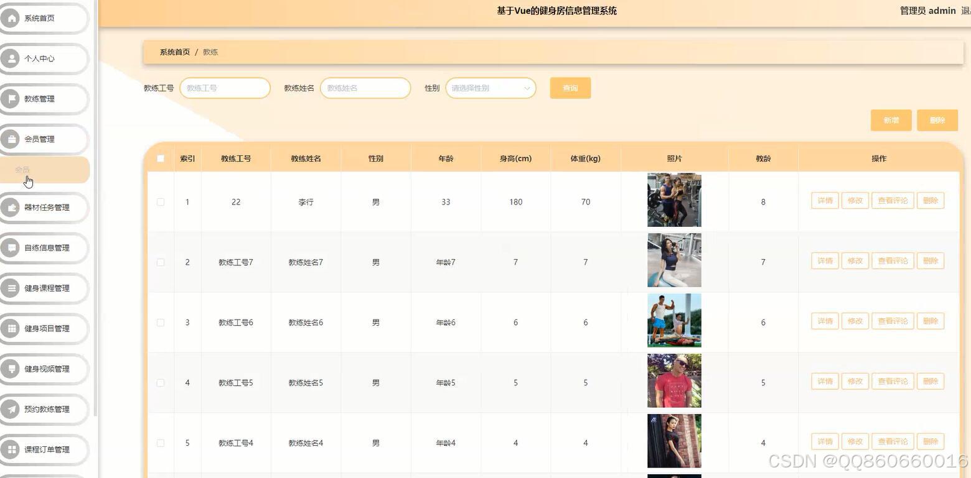The width and height of the screenshot is (971, 478).
Task: Open photo thumbnail of coach 李行
Action: tap(674, 200)
